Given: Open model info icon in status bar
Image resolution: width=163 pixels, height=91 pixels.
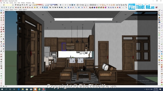Looking at the screenshot, I should coord(4,86).
